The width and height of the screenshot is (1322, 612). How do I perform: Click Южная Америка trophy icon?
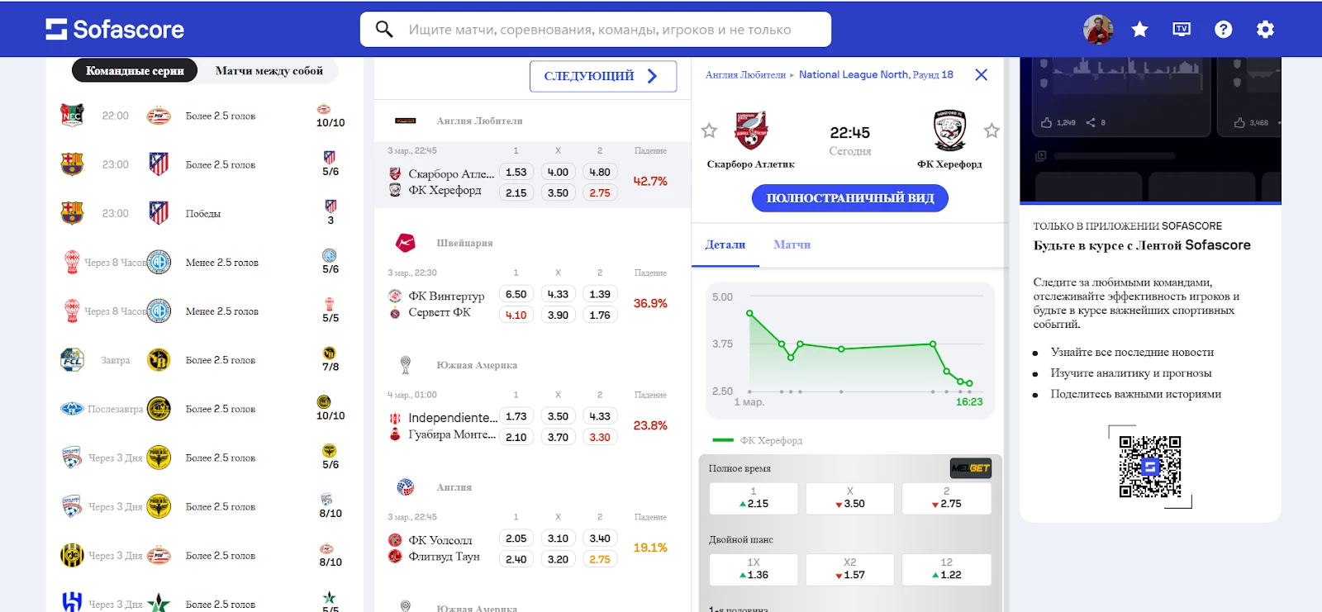(x=405, y=365)
